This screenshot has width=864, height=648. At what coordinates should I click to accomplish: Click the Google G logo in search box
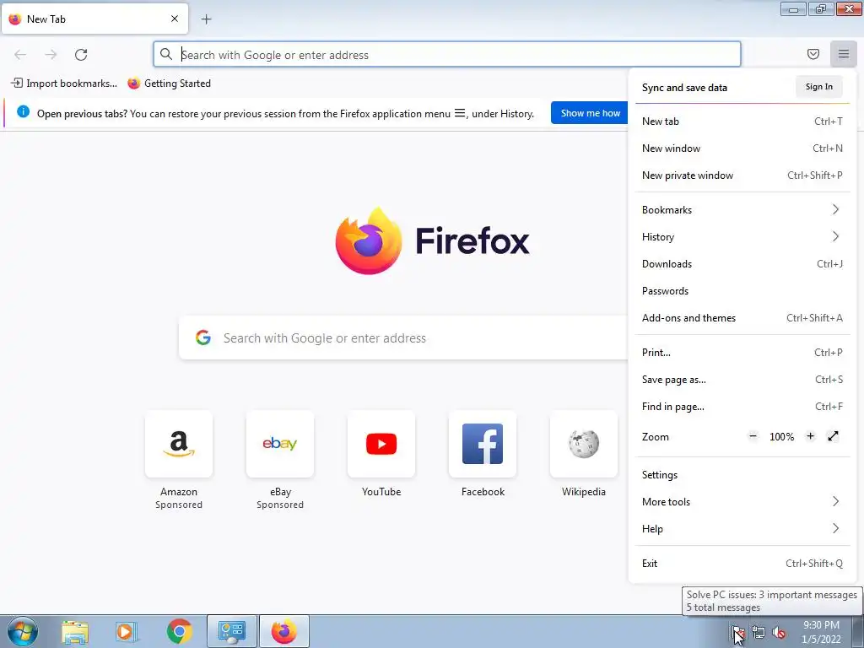click(203, 337)
